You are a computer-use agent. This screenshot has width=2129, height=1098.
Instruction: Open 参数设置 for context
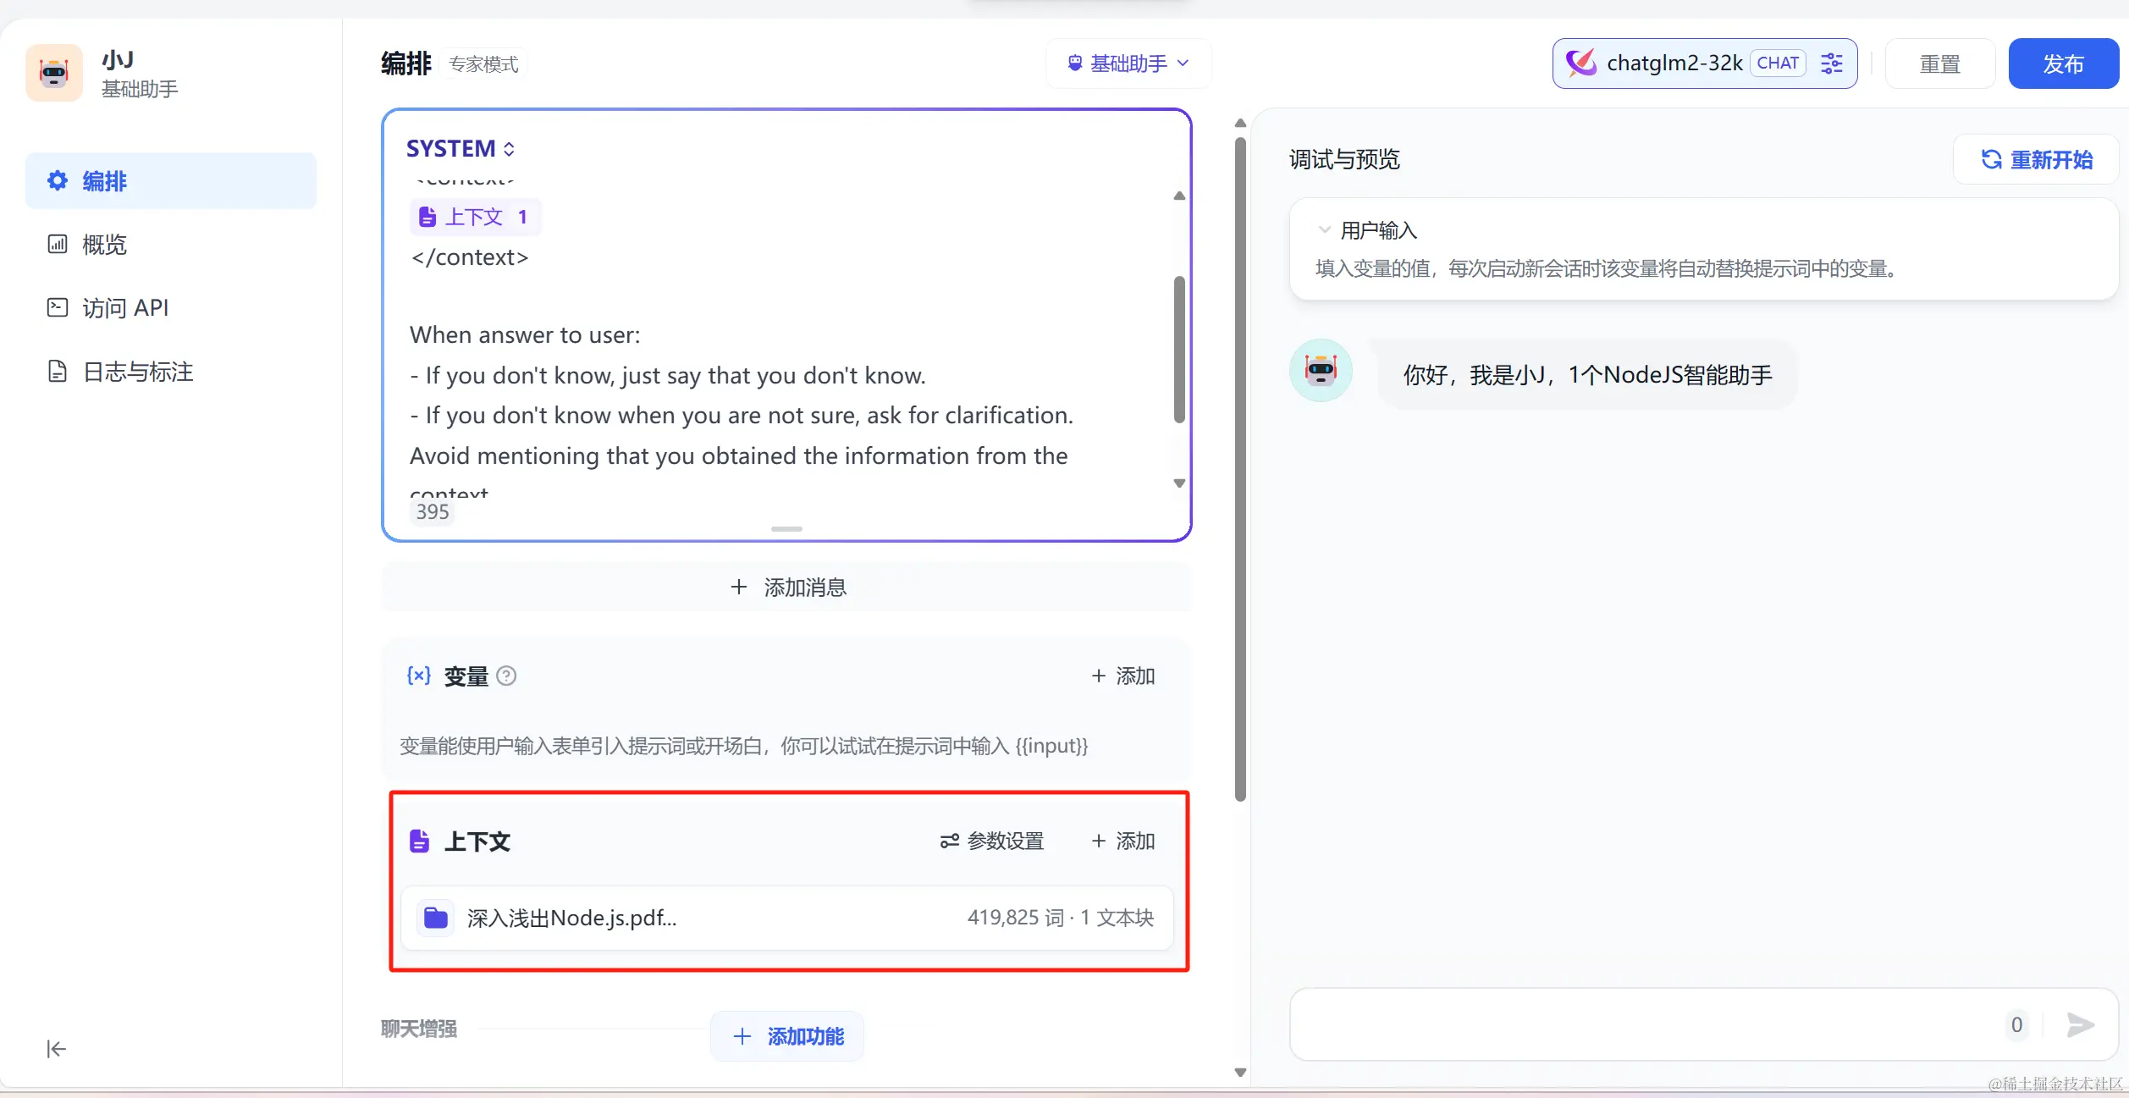tap(992, 841)
